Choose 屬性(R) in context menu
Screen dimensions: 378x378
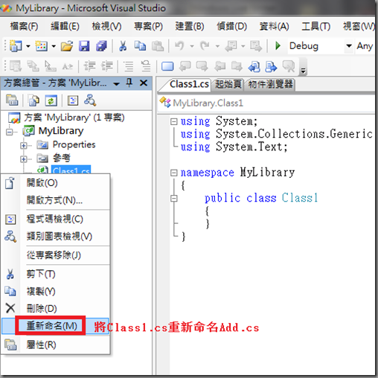point(55,345)
